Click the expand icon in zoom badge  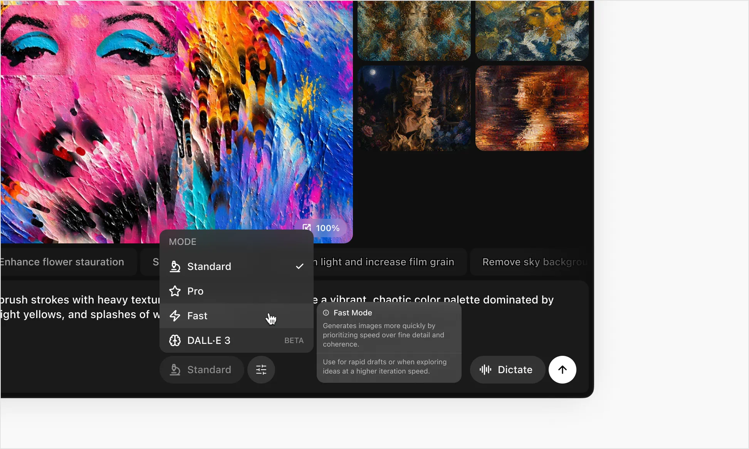coord(307,228)
